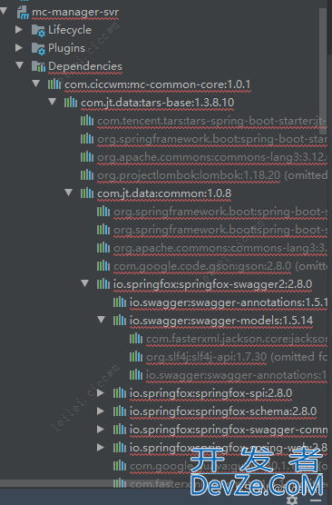Click the Maven module icon beside mc-manager-svr
This screenshot has height=505, width=332.
pos(23,12)
